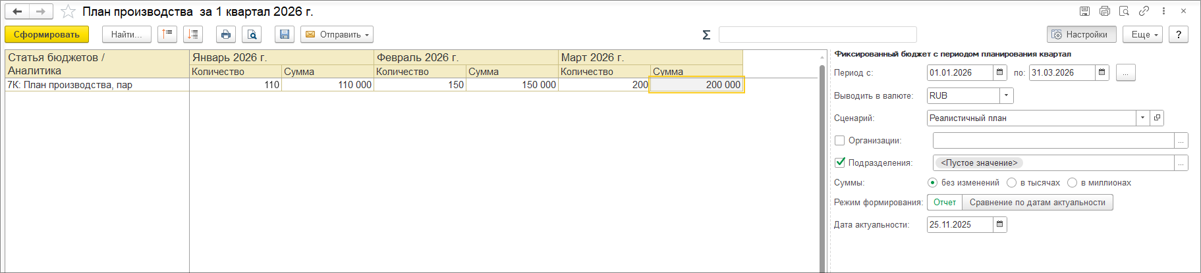Open the Еще menu
Screen dimensions: 1201x273
[1144, 34]
